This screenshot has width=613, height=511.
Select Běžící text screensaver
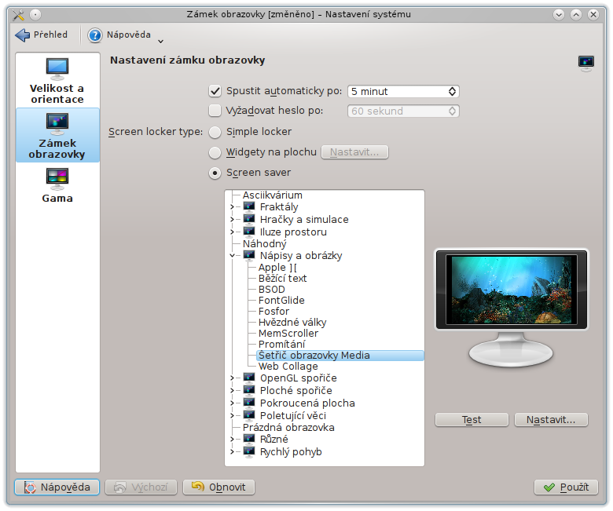point(283,279)
